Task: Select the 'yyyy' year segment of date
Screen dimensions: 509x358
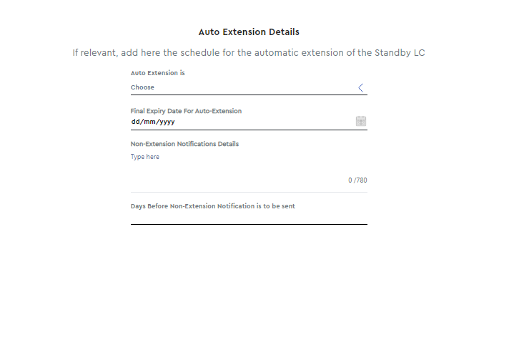Action: [167, 122]
